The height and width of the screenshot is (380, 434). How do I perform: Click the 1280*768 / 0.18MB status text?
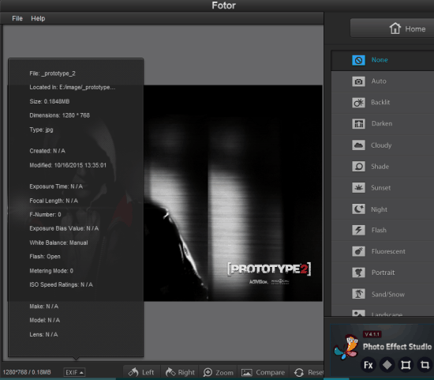(27, 372)
